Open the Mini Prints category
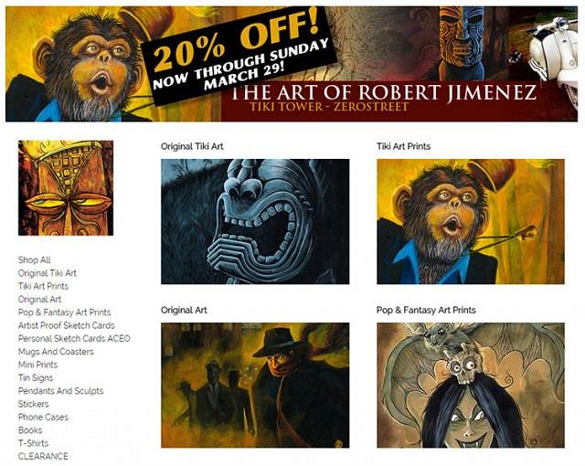 (38, 365)
